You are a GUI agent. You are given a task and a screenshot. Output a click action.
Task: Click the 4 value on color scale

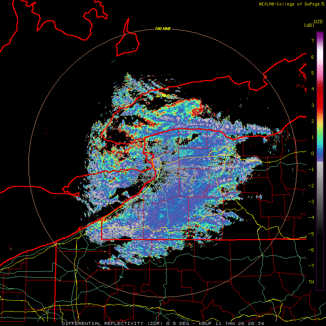coord(313,89)
